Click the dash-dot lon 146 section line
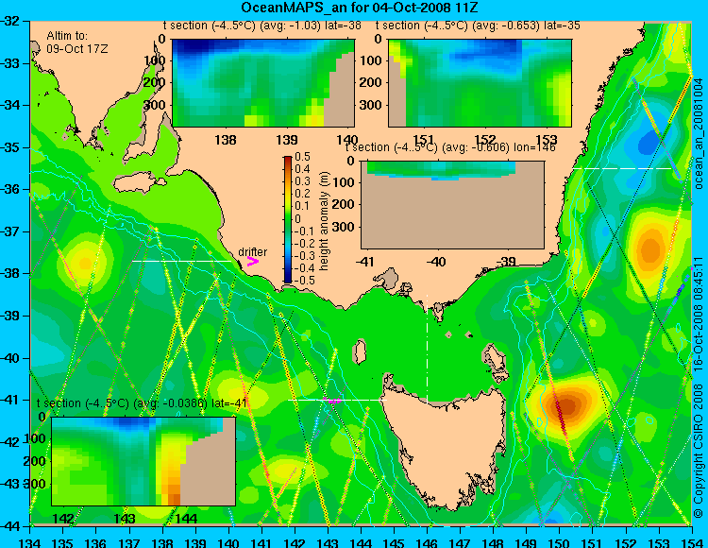 tap(427, 350)
